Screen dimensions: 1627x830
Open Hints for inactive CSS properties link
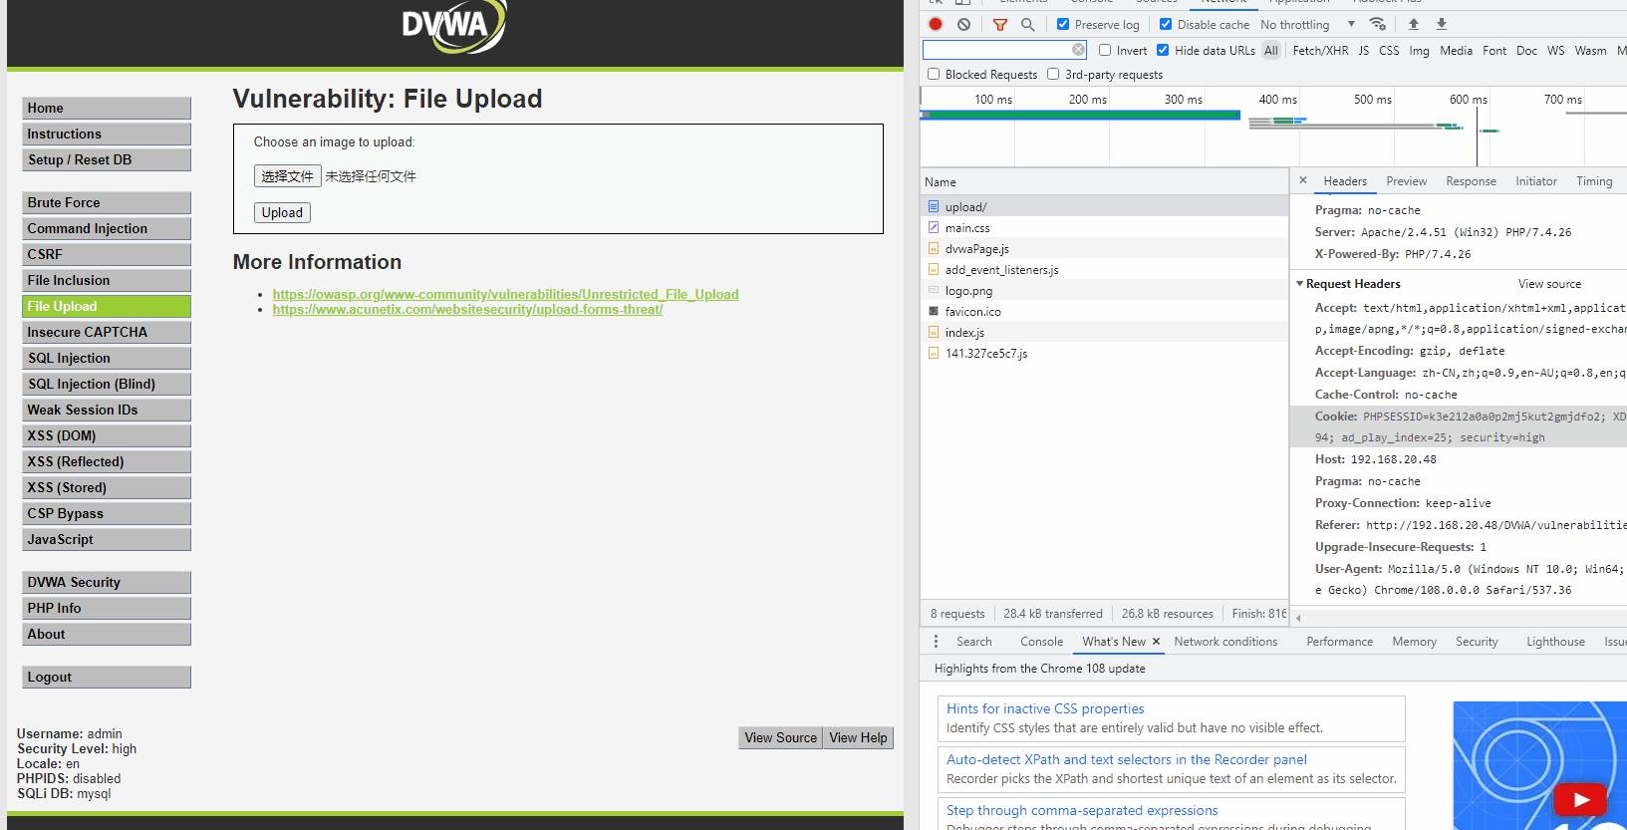point(1045,708)
